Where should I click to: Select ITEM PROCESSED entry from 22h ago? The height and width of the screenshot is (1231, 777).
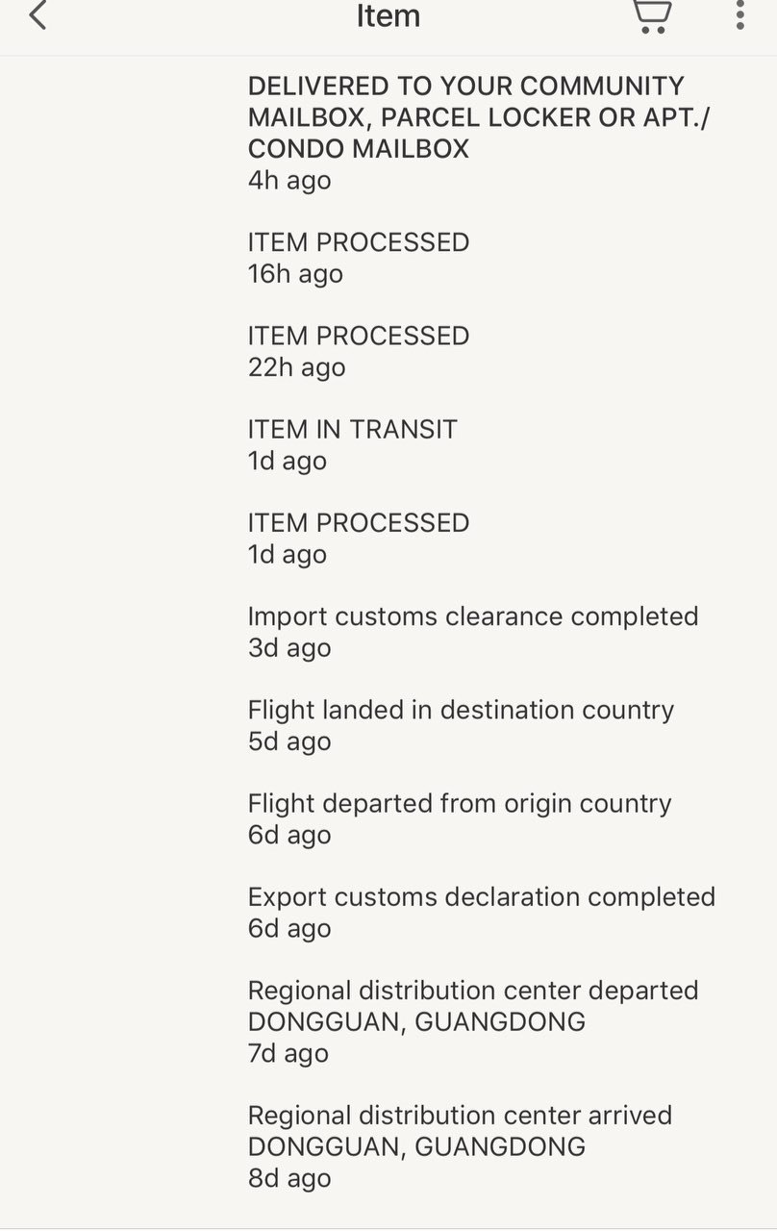click(x=358, y=336)
